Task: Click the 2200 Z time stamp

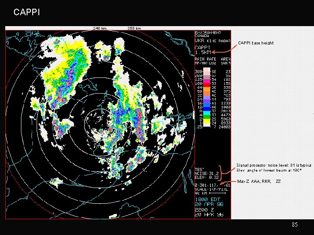Action: click(x=205, y=210)
